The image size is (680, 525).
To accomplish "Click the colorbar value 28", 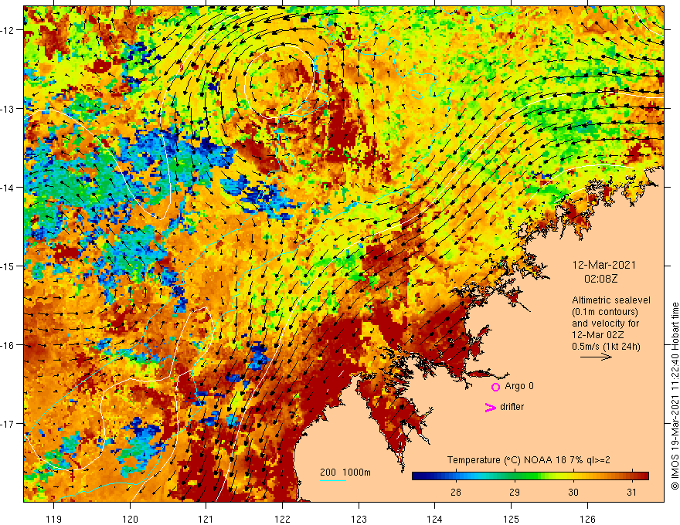I will click(455, 492).
